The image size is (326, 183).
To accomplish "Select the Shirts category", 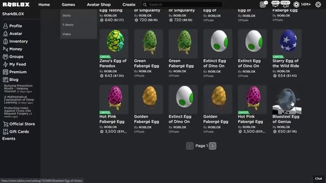I will (x=67, y=16).
